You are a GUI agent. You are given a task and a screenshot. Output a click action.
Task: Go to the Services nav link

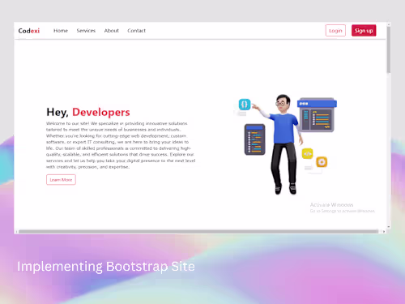coord(86,31)
